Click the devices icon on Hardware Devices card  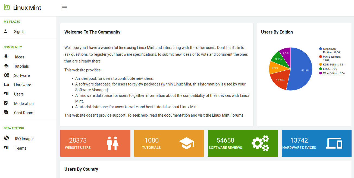point(334,143)
